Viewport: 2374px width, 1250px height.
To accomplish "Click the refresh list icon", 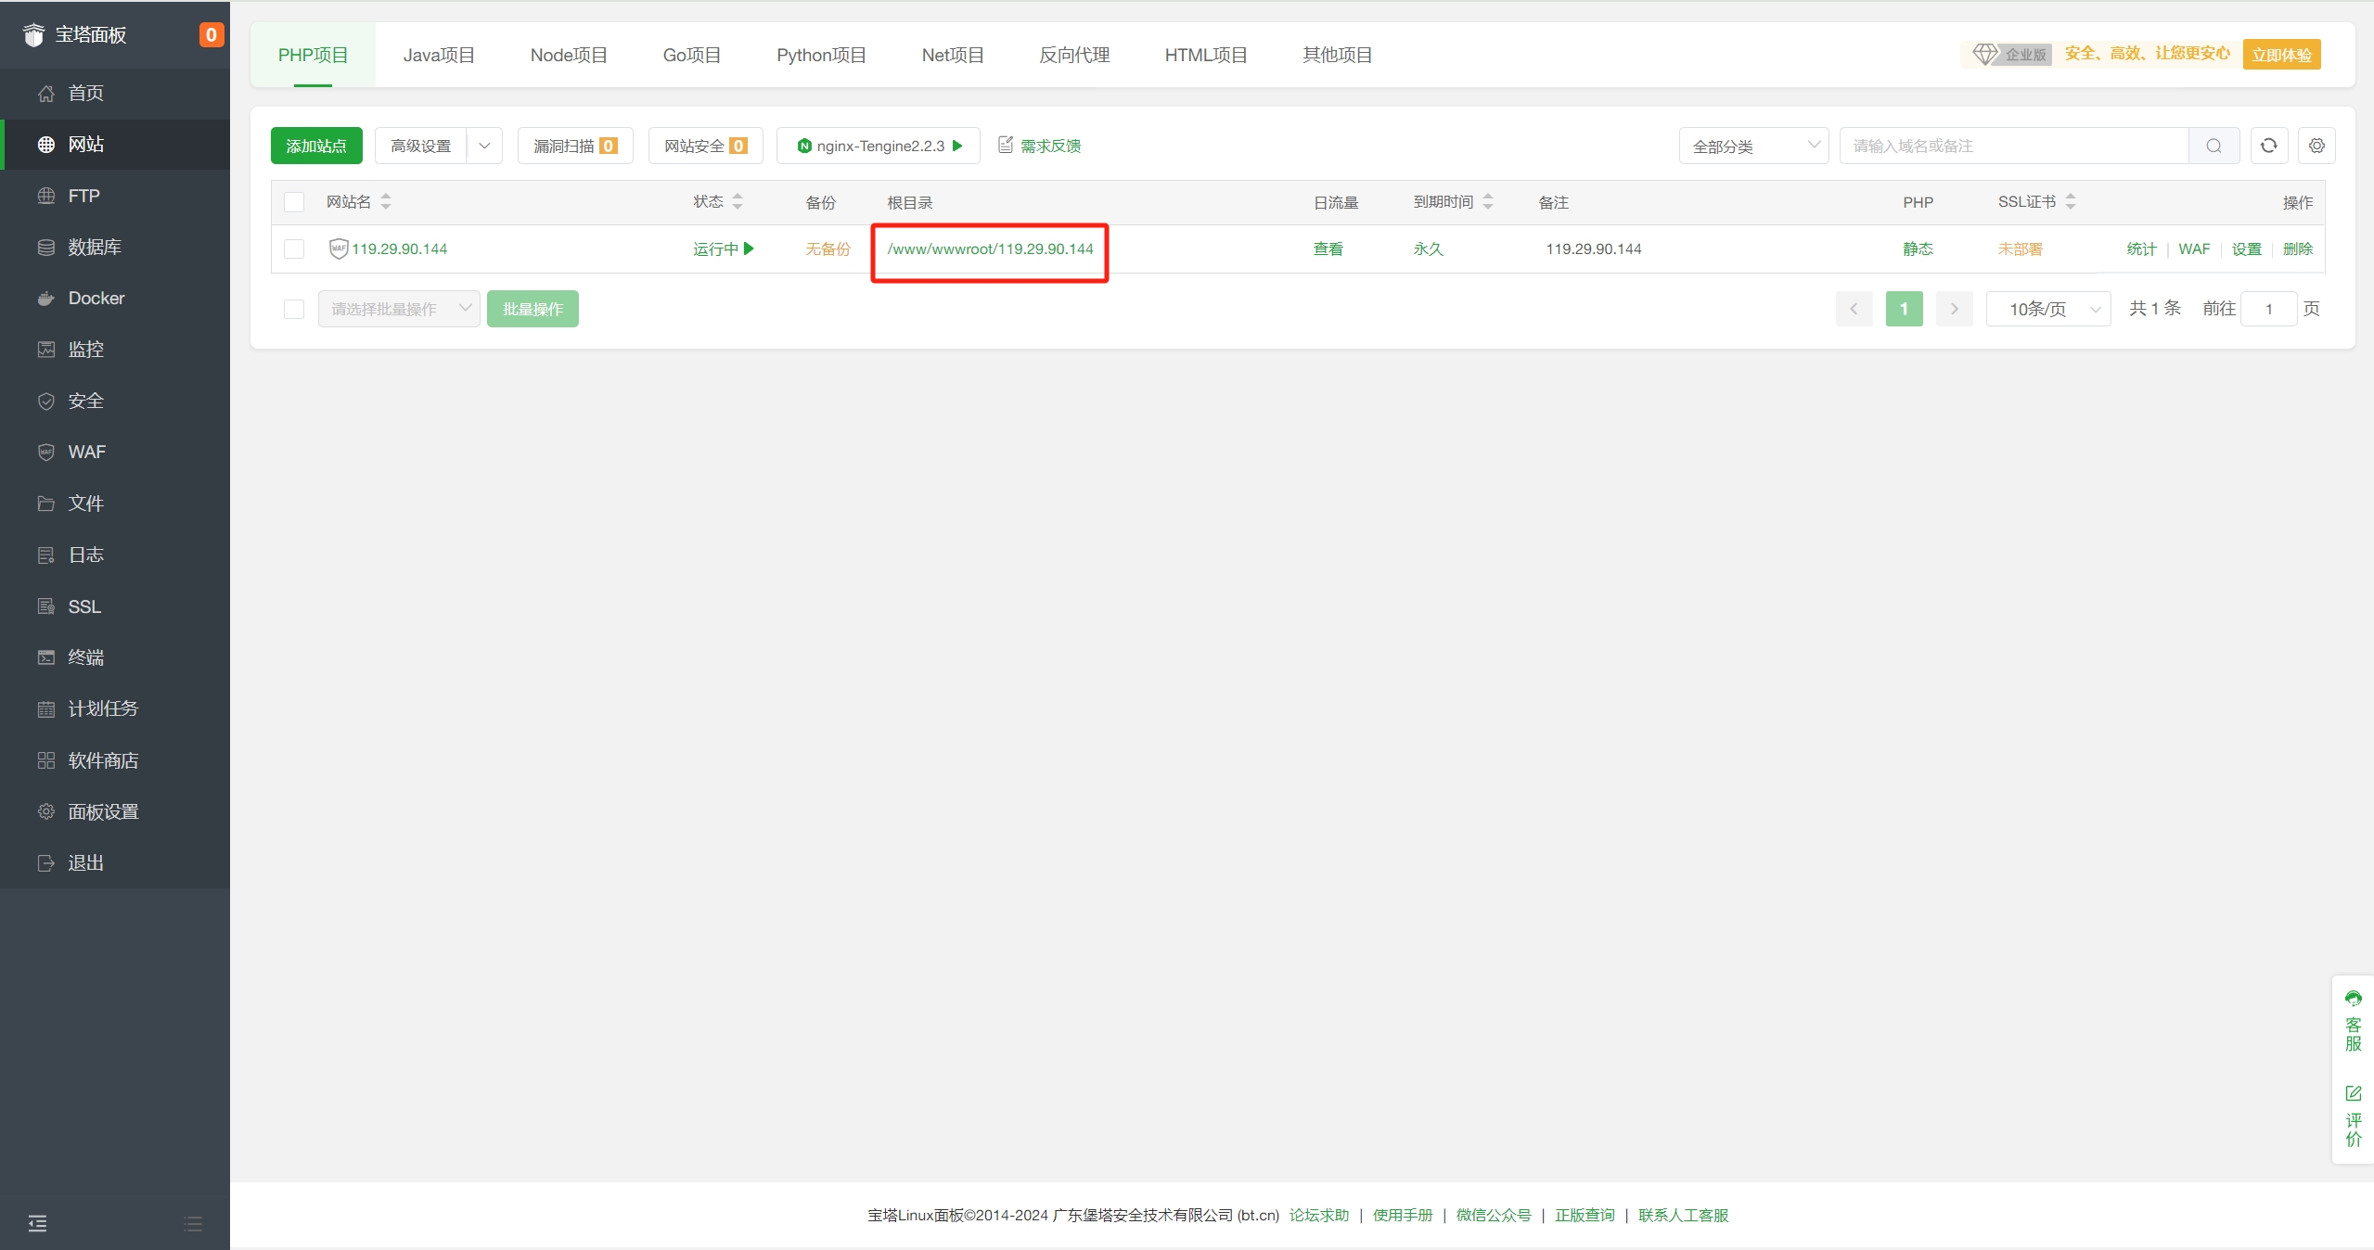I will coord(2268,146).
